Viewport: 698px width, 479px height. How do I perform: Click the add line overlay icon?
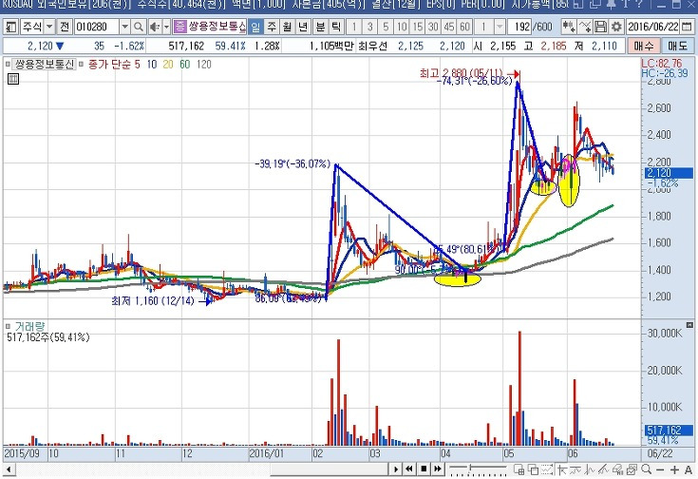[585, 28]
